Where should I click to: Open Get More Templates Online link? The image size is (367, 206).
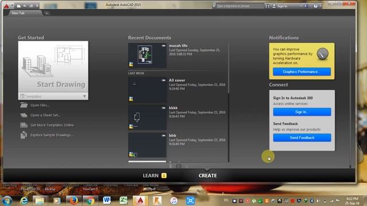tap(52, 125)
